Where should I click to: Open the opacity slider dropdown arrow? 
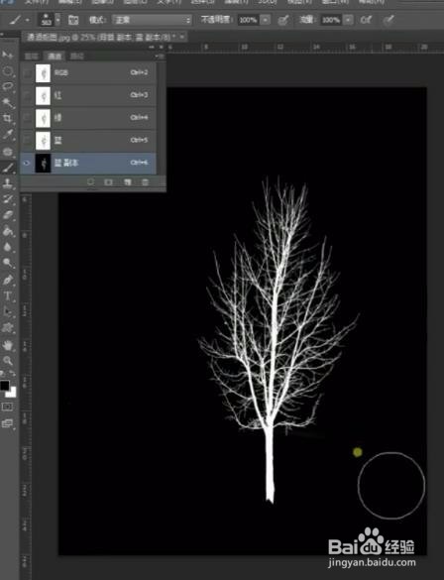[265, 20]
